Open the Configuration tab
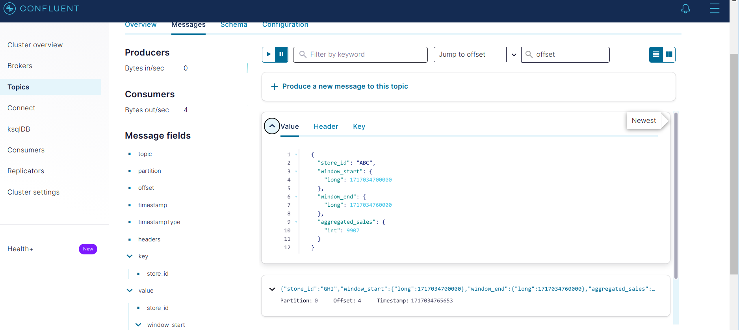The width and height of the screenshot is (739, 330). pyautogui.click(x=285, y=25)
